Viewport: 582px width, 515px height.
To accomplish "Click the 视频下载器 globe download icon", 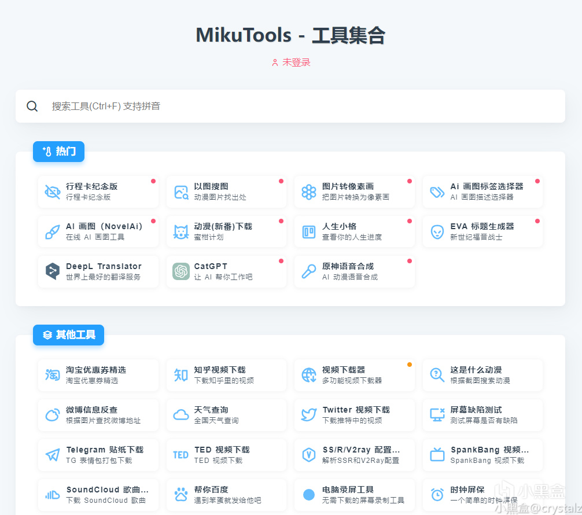I will pyautogui.click(x=309, y=375).
